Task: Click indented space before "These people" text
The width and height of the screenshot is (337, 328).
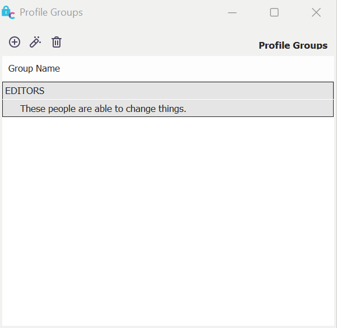Action: [x=11, y=109]
